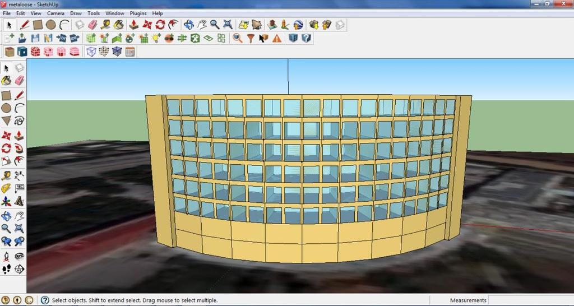Click the status bar help question mark

[x=45, y=300]
